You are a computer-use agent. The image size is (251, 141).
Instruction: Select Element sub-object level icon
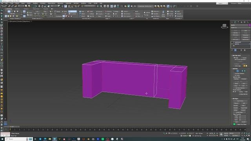tap(245, 71)
